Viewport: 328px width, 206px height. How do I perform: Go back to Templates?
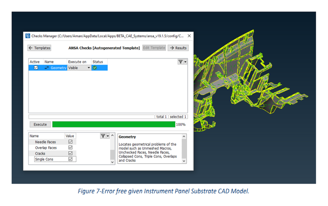click(x=39, y=48)
